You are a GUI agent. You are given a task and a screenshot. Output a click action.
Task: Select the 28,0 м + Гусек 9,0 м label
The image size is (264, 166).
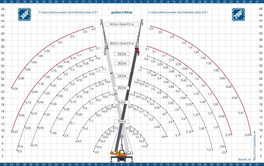click(121, 43)
